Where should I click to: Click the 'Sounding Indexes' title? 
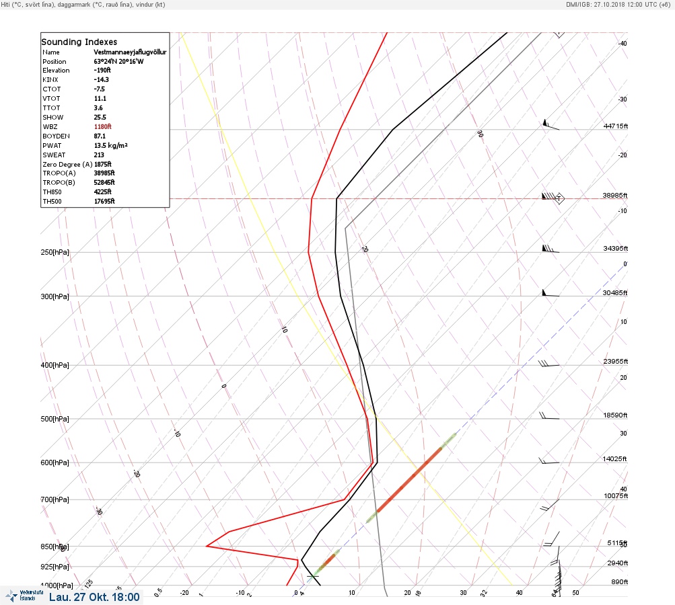point(79,42)
